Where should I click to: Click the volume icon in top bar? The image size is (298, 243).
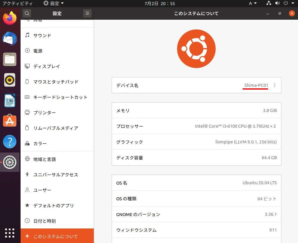pyautogui.click(x=277, y=3)
